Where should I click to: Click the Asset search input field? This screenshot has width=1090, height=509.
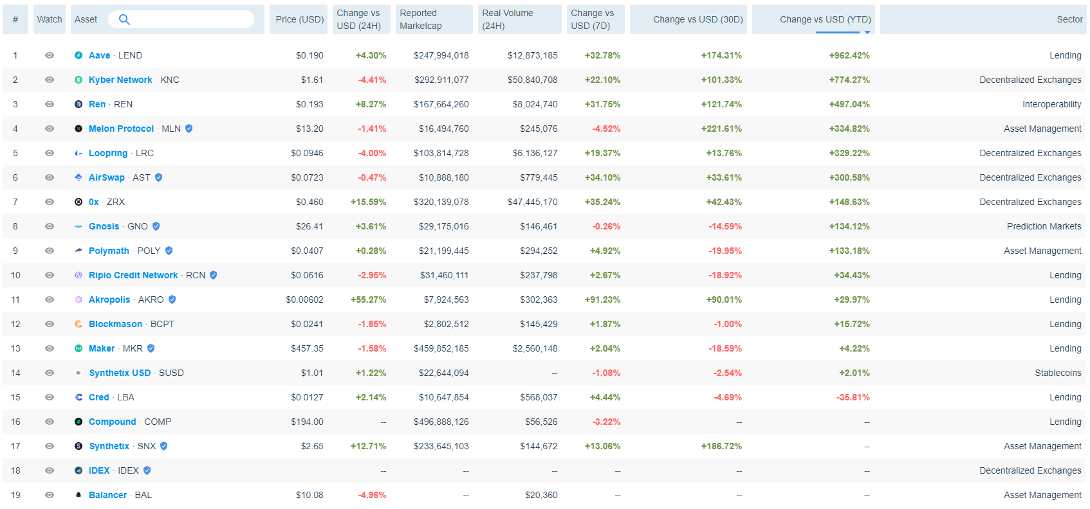click(x=190, y=19)
